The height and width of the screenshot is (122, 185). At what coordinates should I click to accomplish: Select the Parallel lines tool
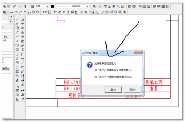pyautogui.click(x=17, y=23)
